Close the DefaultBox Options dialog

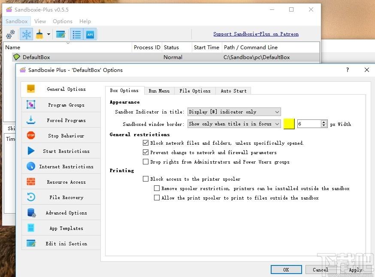(x=366, y=70)
